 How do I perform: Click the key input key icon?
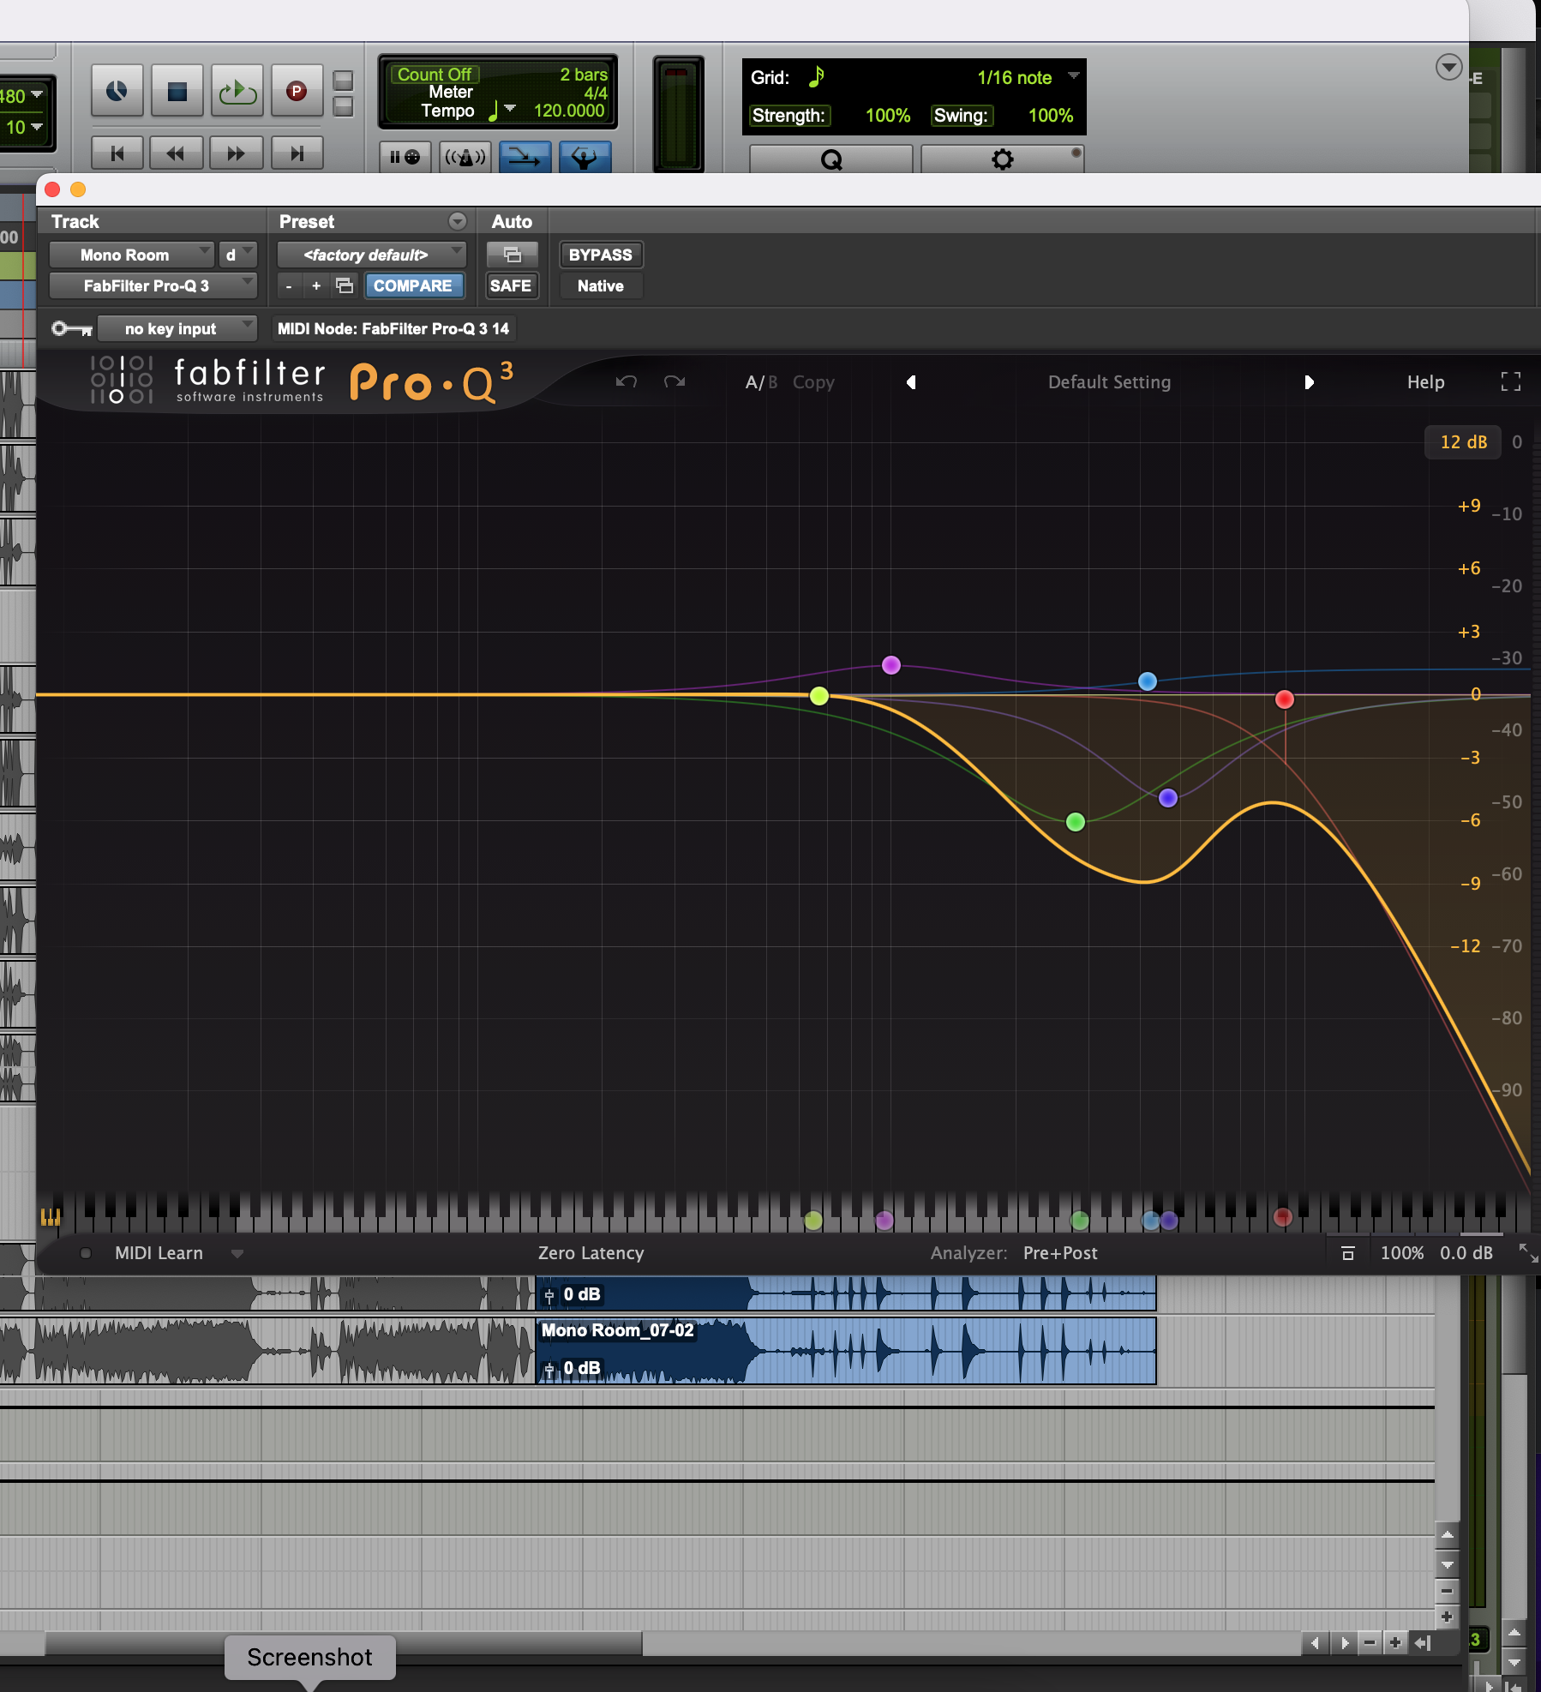click(x=72, y=328)
